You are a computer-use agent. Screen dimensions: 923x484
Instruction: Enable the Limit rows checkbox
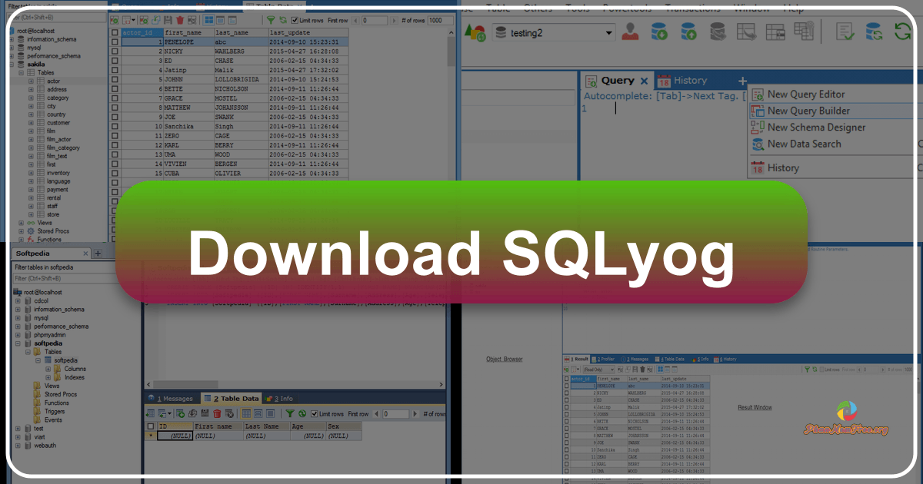[x=295, y=21]
